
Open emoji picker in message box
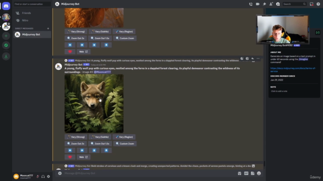tap(259, 173)
